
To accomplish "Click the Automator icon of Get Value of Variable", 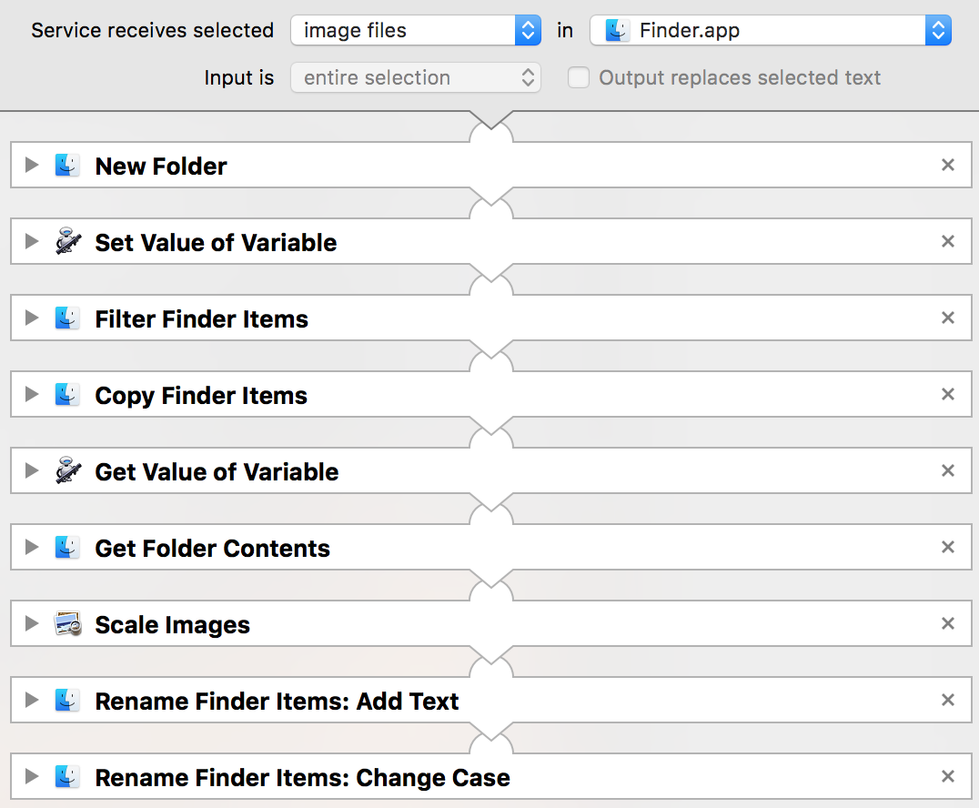I will [x=68, y=470].
